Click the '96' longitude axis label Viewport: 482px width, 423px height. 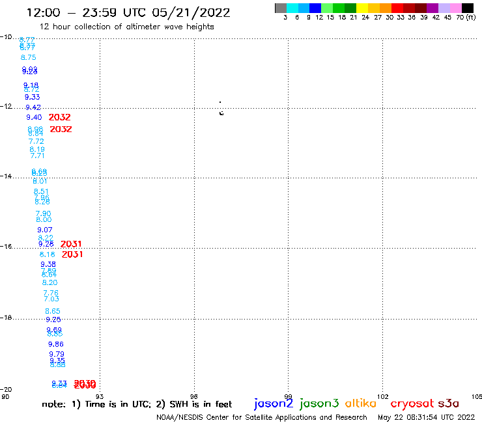(193, 396)
